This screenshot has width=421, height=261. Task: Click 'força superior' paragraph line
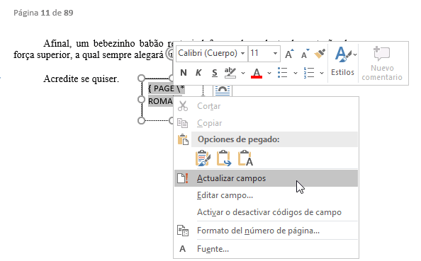pos(89,55)
